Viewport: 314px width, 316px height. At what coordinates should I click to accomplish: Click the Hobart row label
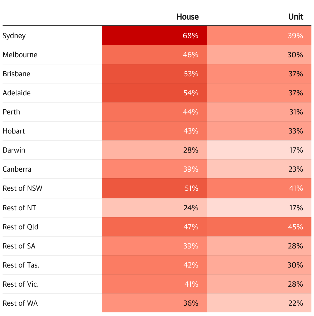pyautogui.click(x=14, y=131)
